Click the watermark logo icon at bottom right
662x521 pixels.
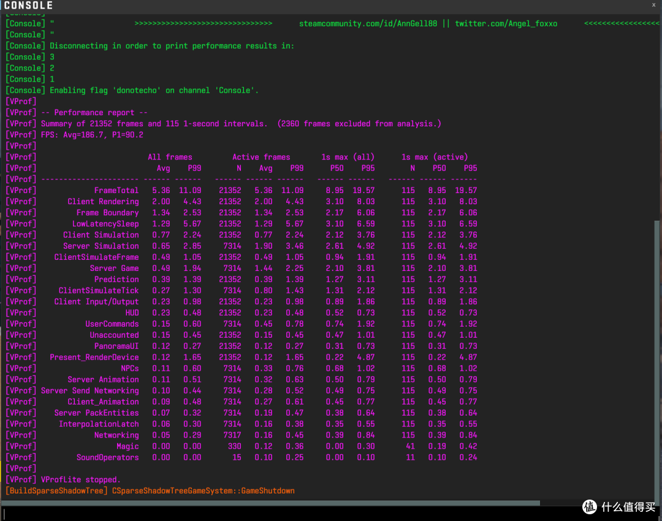589,506
